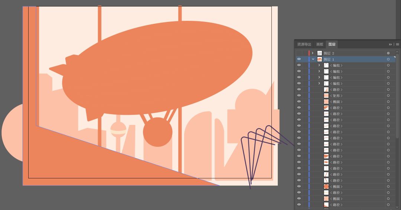Click the target circle for 图层 1
401x210 pixels.
(388, 59)
